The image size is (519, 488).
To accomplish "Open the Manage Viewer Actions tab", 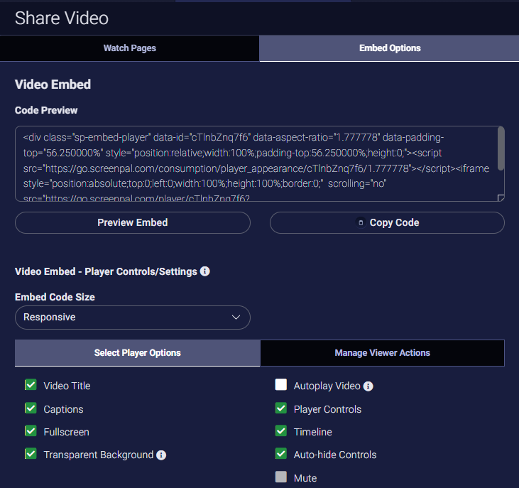I will [382, 353].
